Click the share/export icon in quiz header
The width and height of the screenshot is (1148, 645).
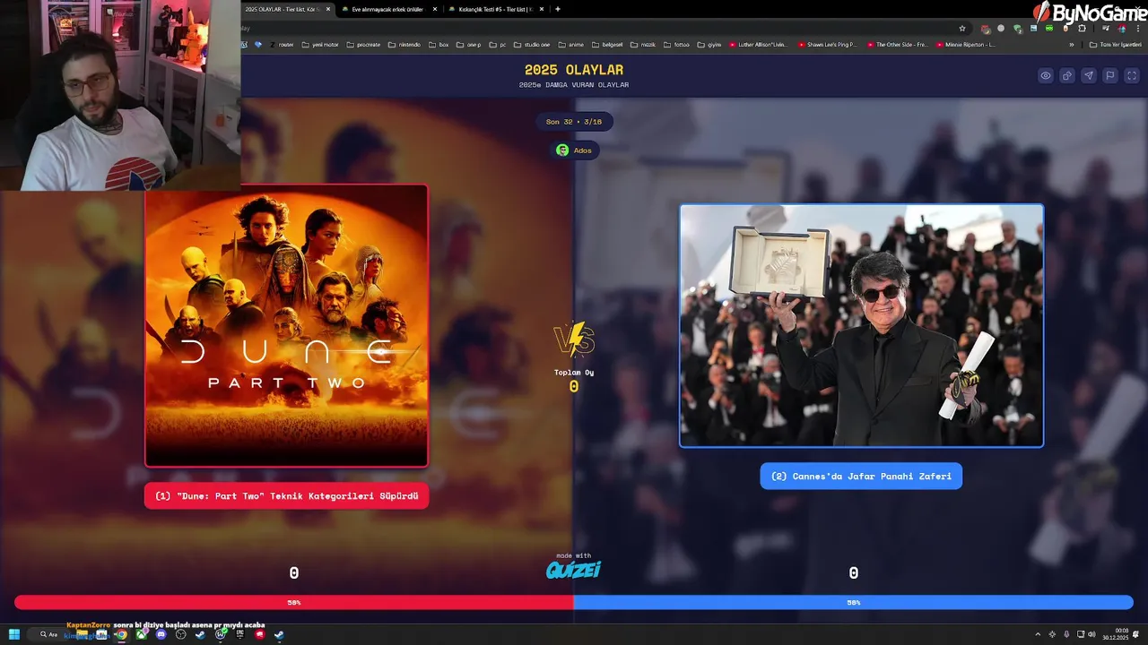(x=1067, y=76)
